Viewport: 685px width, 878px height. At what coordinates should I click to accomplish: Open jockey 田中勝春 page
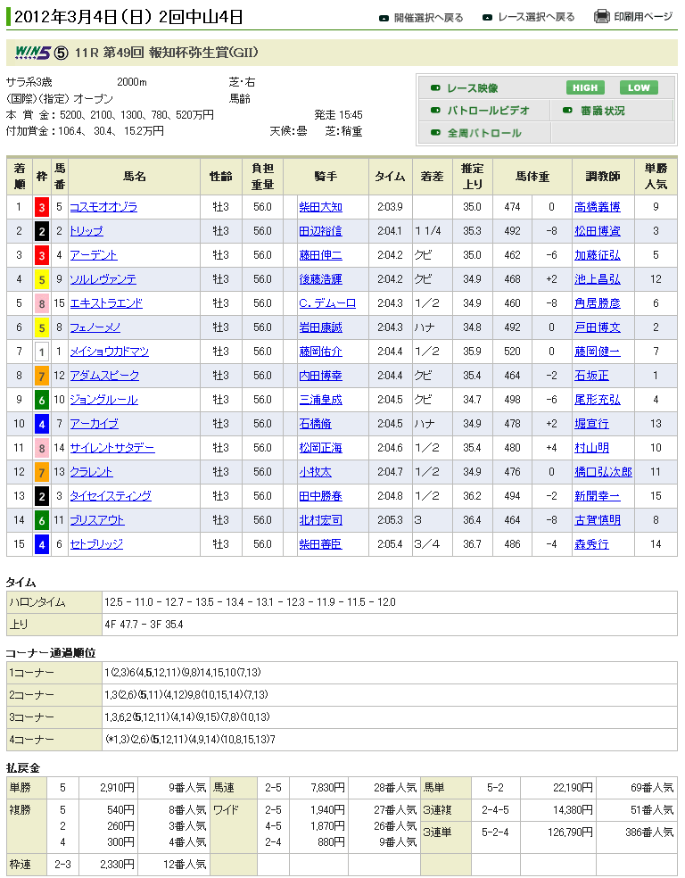321,496
